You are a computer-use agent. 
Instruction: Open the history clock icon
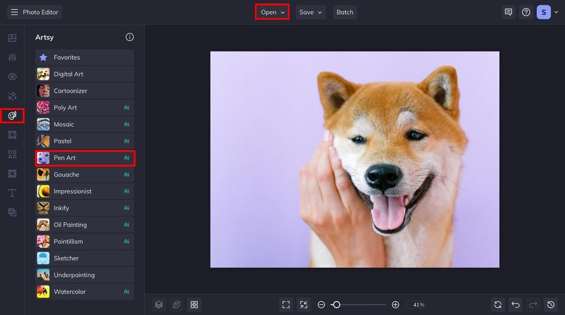pos(551,305)
